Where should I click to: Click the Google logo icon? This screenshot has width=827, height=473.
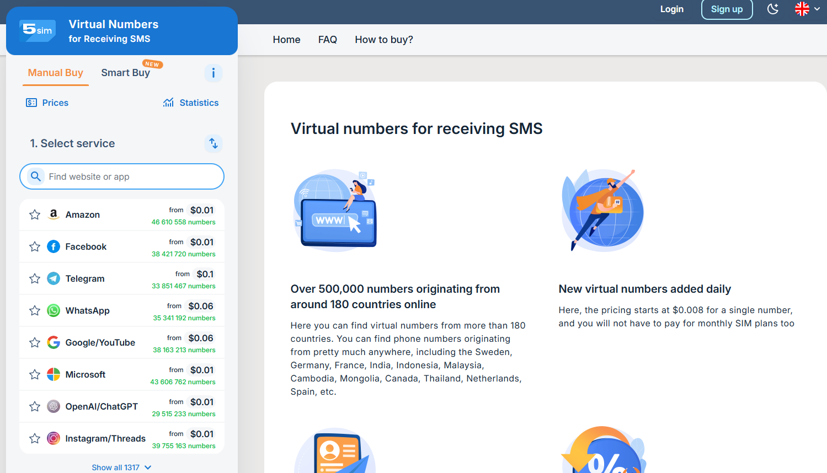(54, 342)
